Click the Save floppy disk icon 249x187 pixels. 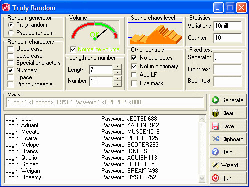(x=215, y=126)
